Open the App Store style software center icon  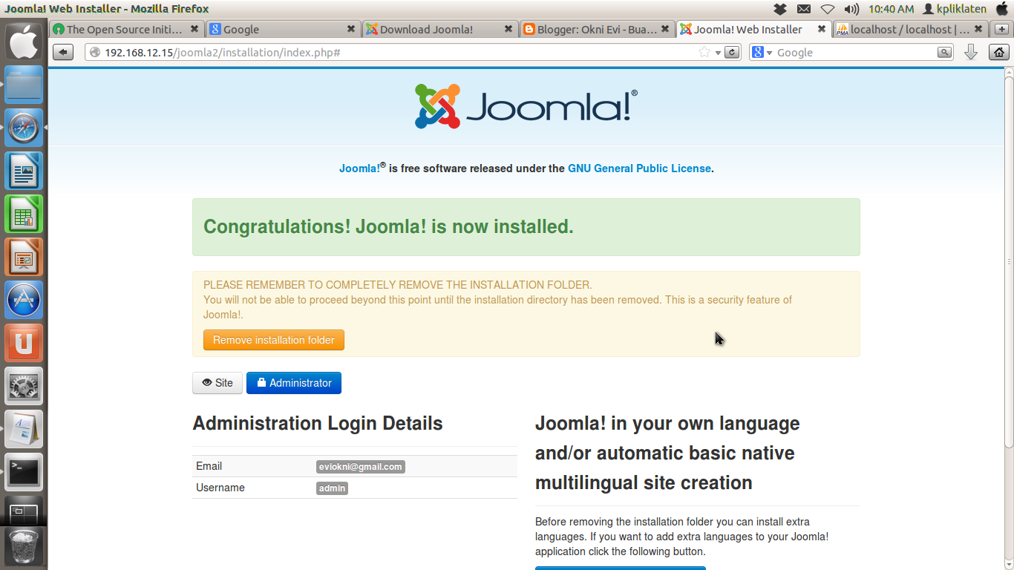pos(24,300)
